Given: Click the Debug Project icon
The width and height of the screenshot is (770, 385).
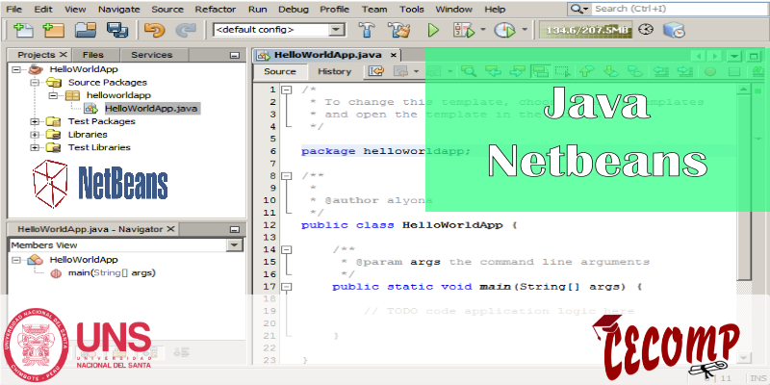Looking at the screenshot, I should tap(464, 30).
